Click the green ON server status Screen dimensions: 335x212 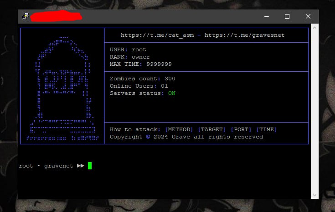tap(171, 94)
